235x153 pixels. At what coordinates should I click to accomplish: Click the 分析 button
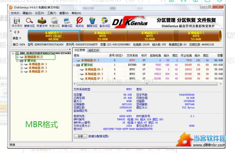(80, 137)
